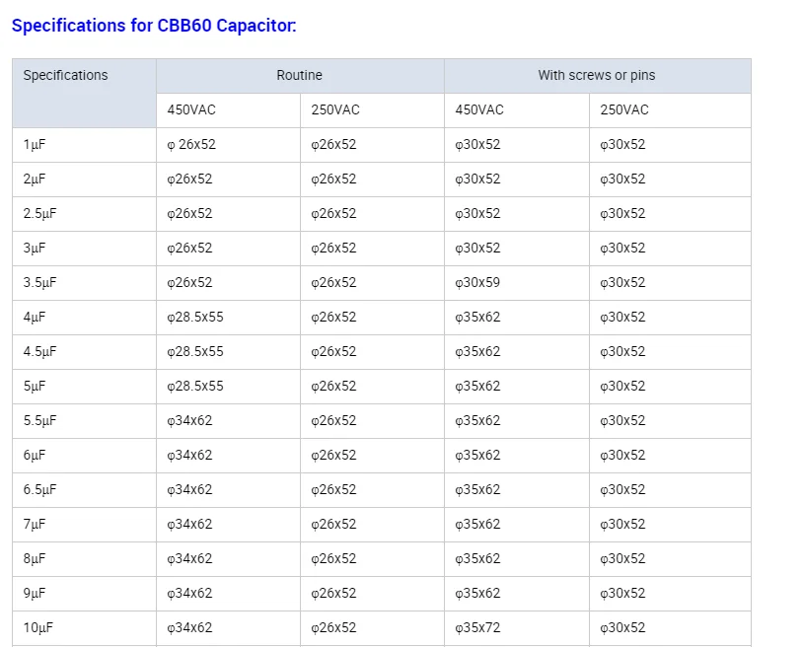803x647 pixels.
Task: Click the 4µF row label
Action: (35, 318)
